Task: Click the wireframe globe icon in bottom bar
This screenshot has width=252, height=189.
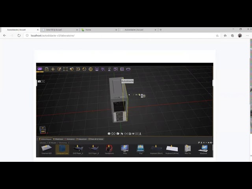Action: pyautogui.click(x=130, y=133)
